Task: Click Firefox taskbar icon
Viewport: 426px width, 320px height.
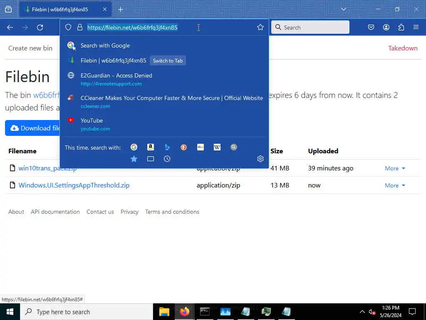Action: click(184, 312)
